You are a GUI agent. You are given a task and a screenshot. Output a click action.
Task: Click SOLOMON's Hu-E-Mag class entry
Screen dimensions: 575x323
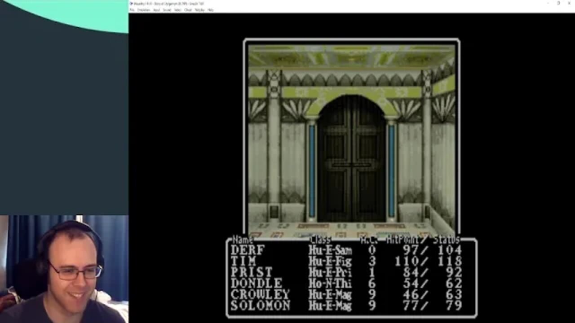tap(330, 306)
